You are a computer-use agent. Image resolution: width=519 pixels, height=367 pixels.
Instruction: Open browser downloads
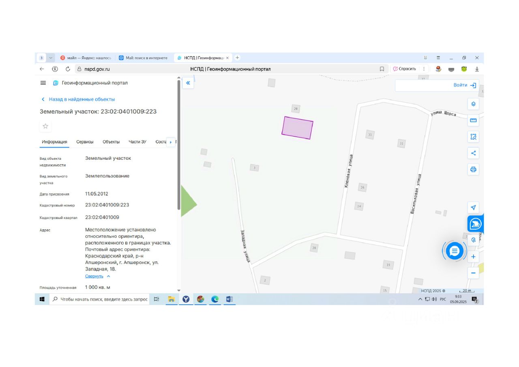[x=477, y=69]
